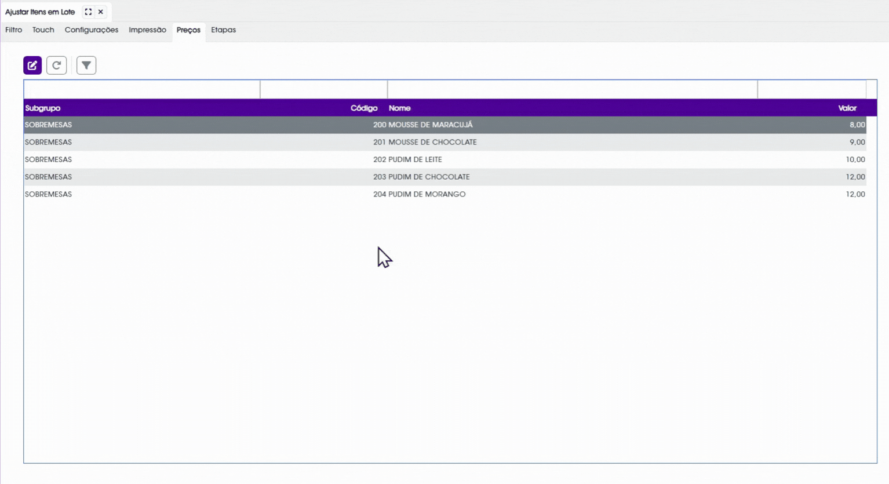This screenshot has height=484, width=889.
Task: Select row PUDIM DE LEITE
Action: pos(445,159)
